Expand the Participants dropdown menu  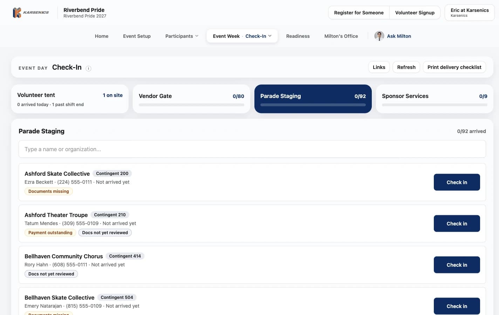(x=182, y=36)
